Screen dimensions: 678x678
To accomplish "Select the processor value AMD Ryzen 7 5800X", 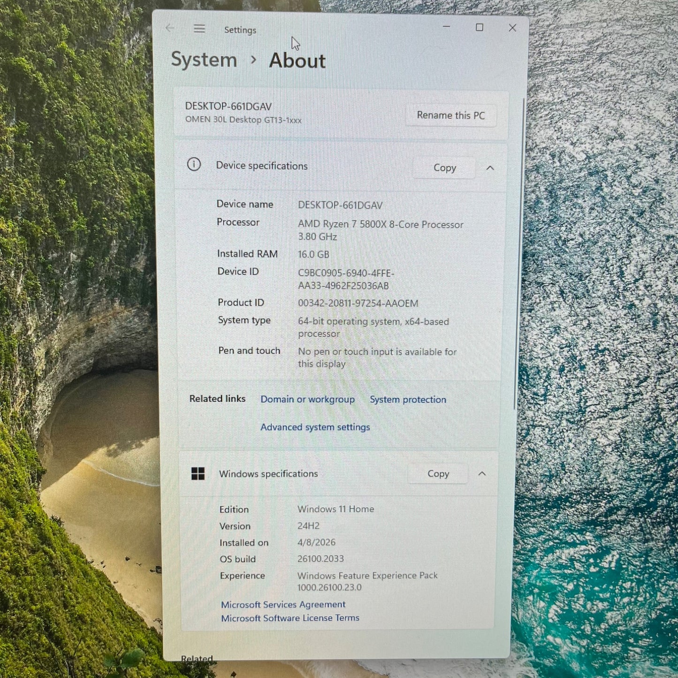I will [381, 230].
